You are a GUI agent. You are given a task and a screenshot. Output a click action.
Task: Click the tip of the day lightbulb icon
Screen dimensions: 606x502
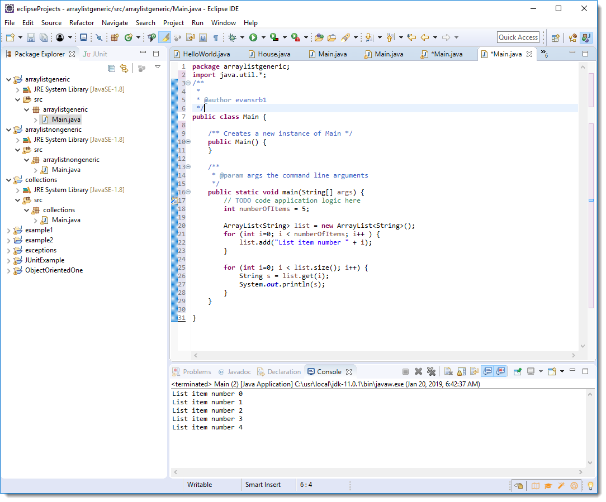(x=590, y=486)
